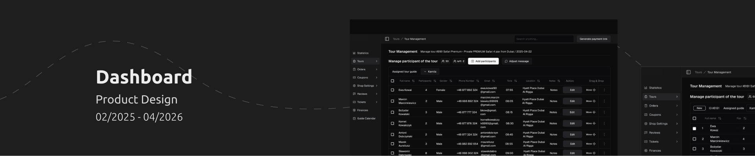Check the Kornel Kowalczyk row checkbox

pos(392,123)
